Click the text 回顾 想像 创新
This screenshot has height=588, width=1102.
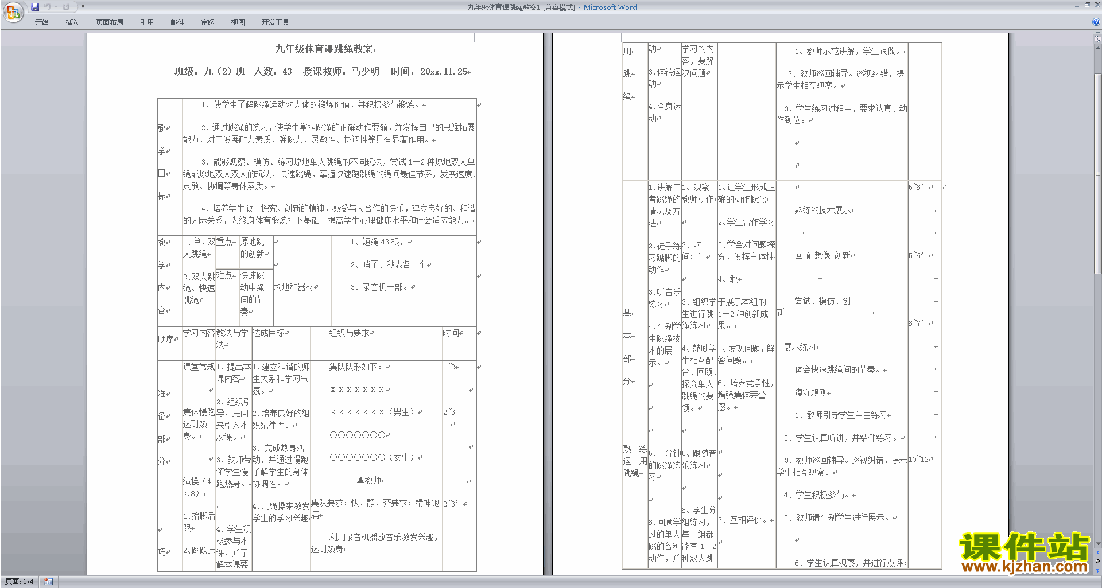coord(823,255)
